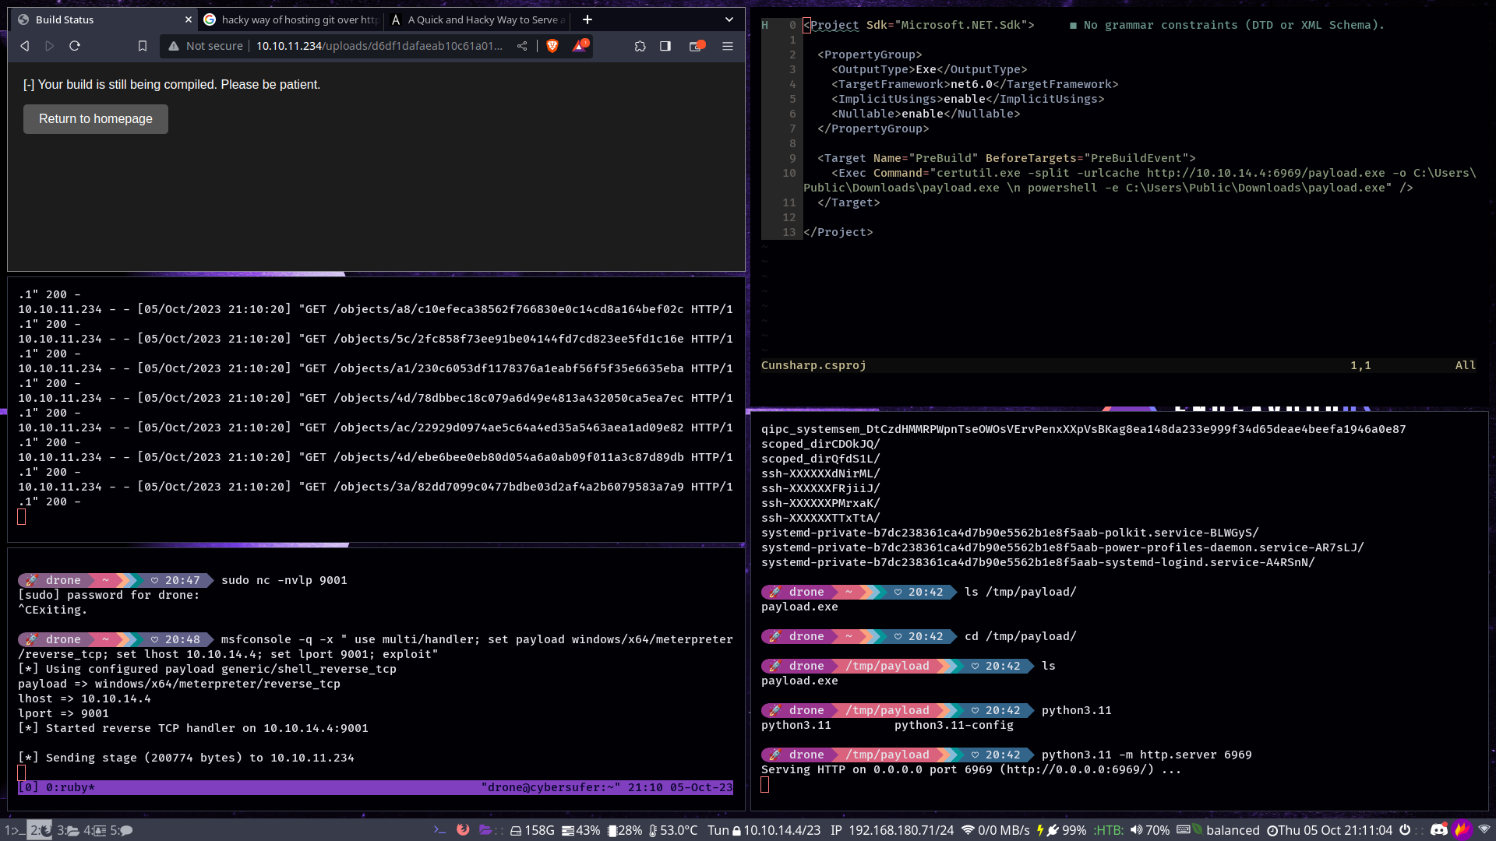Click the Tun VPN lock indicator
1496x841 pixels.
(764, 830)
